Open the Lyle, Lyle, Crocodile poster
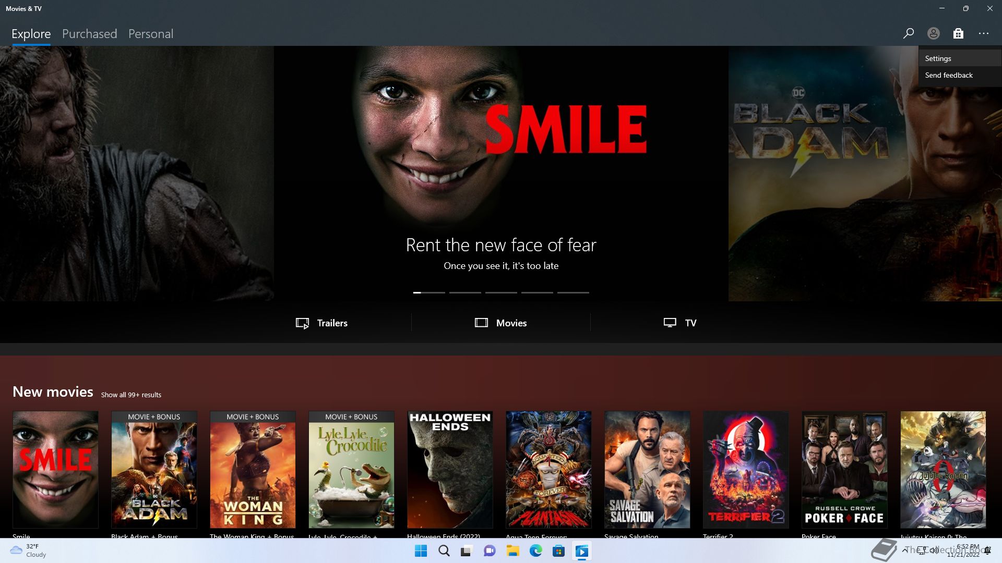Viewport: 1002px width, 563px height. (351, 470)
